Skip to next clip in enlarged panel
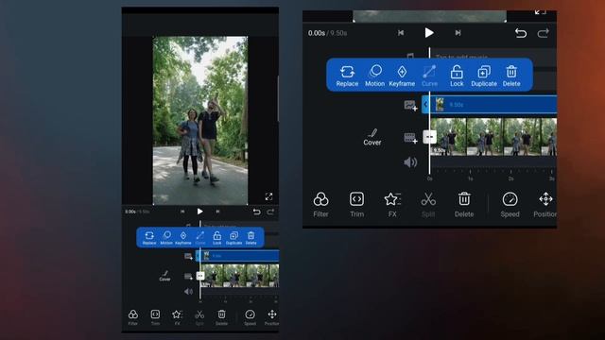Image resolution: width=605 pixels, height=340 pixels. [x=458, y=33]
